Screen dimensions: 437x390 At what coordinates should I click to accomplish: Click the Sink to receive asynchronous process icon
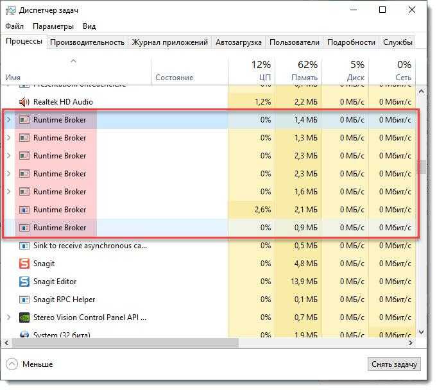(24, 246)
